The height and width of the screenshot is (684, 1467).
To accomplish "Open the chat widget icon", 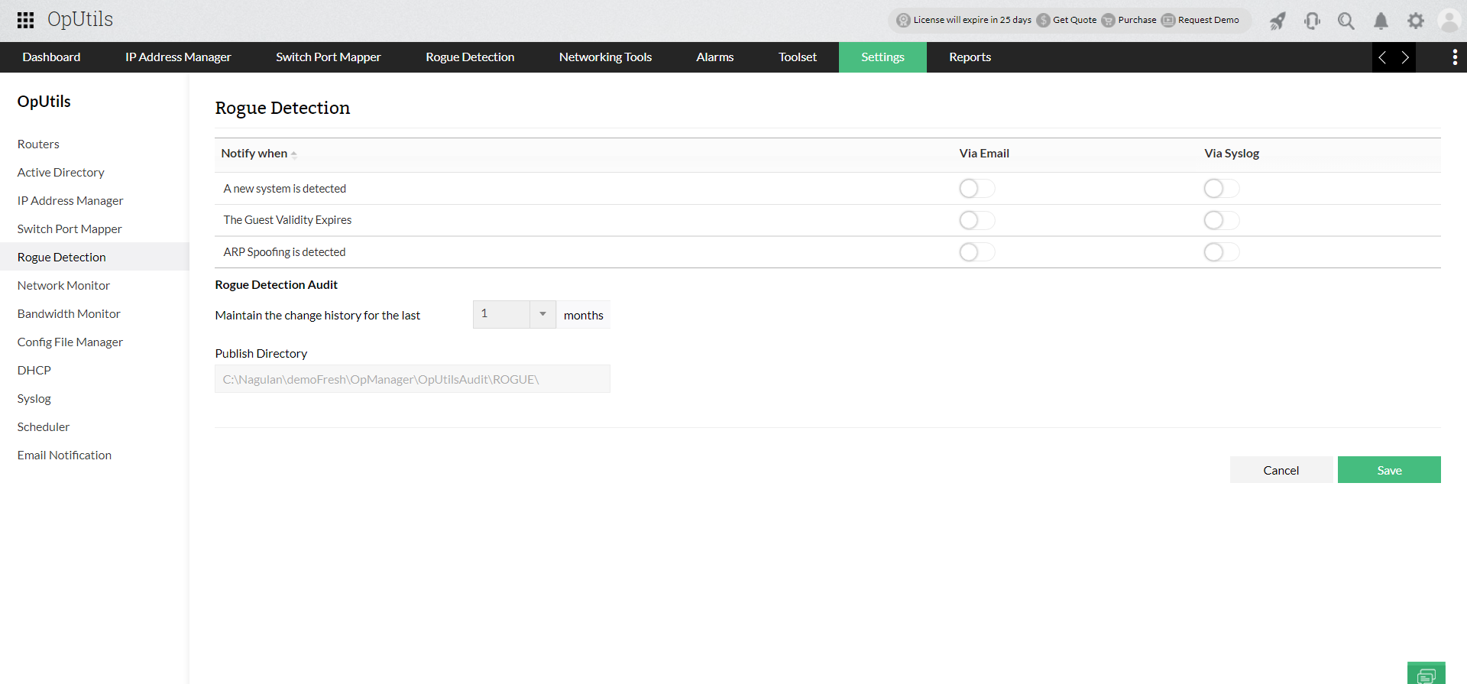I will click(1427, 674).
